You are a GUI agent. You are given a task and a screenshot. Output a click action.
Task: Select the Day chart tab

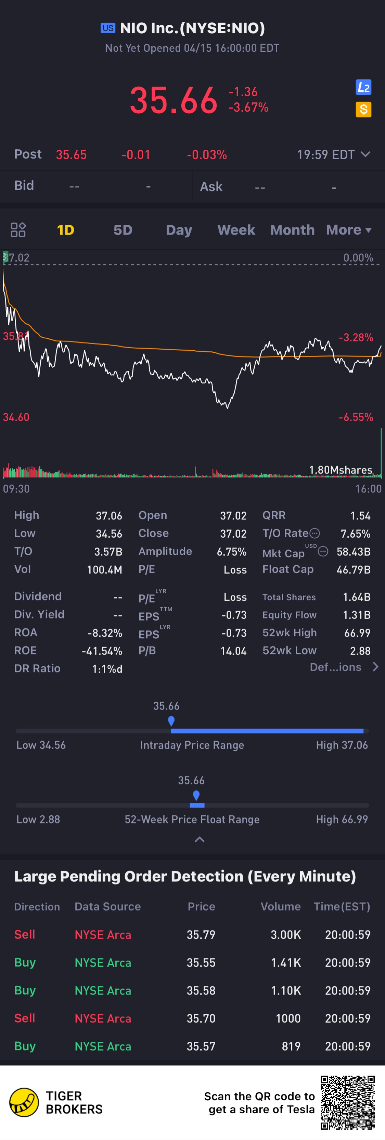[179, 230]
